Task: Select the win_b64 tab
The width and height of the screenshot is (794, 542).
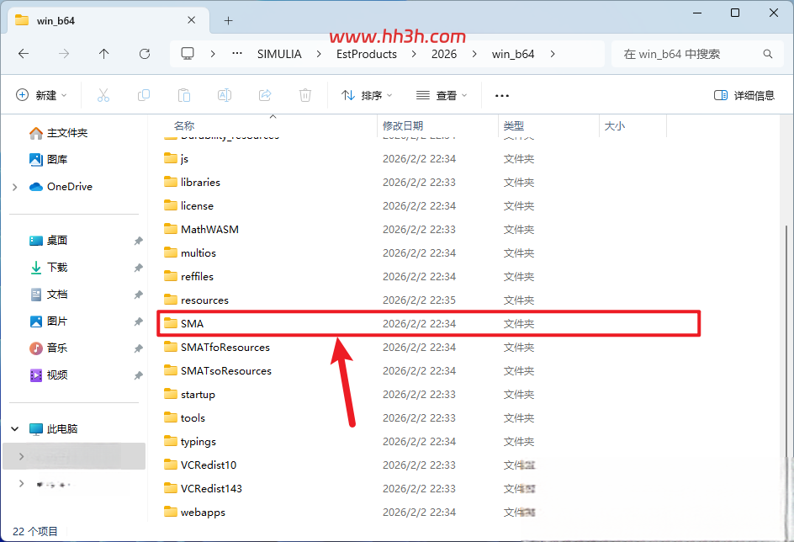Action: (108, 21)
